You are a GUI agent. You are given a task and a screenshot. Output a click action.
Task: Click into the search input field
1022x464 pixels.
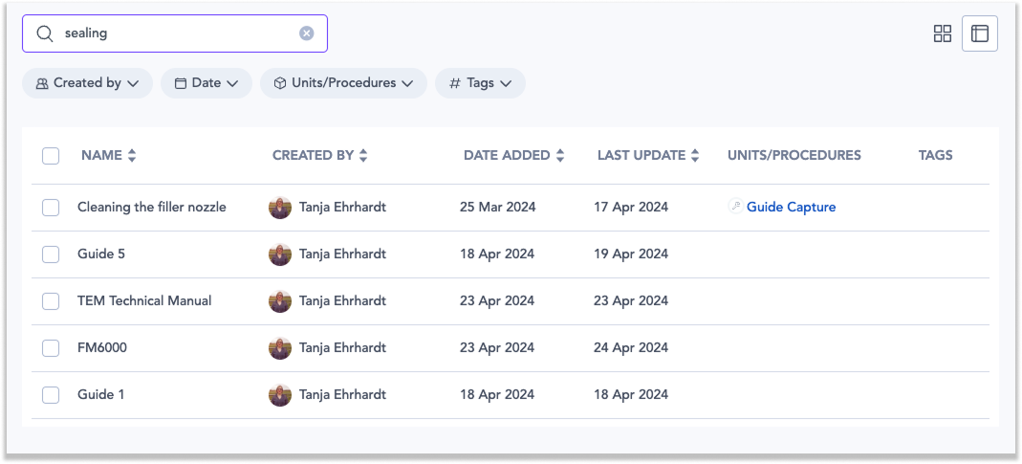tap(177, 33)
